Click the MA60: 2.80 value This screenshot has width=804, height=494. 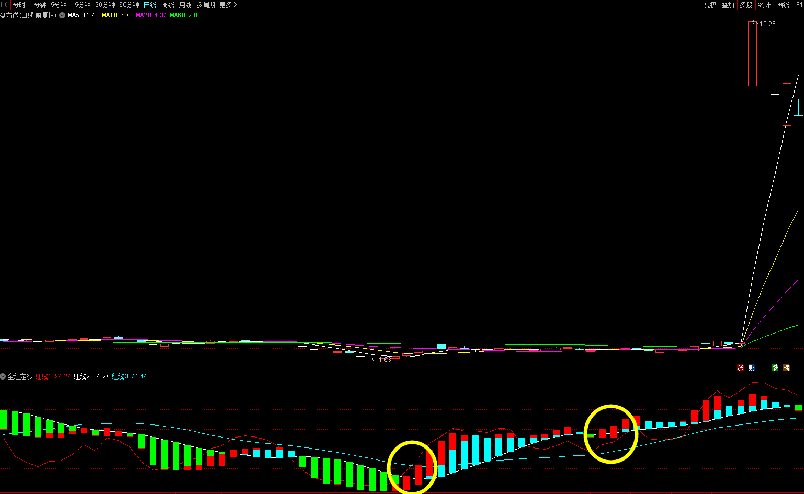[x=185, y=15]
